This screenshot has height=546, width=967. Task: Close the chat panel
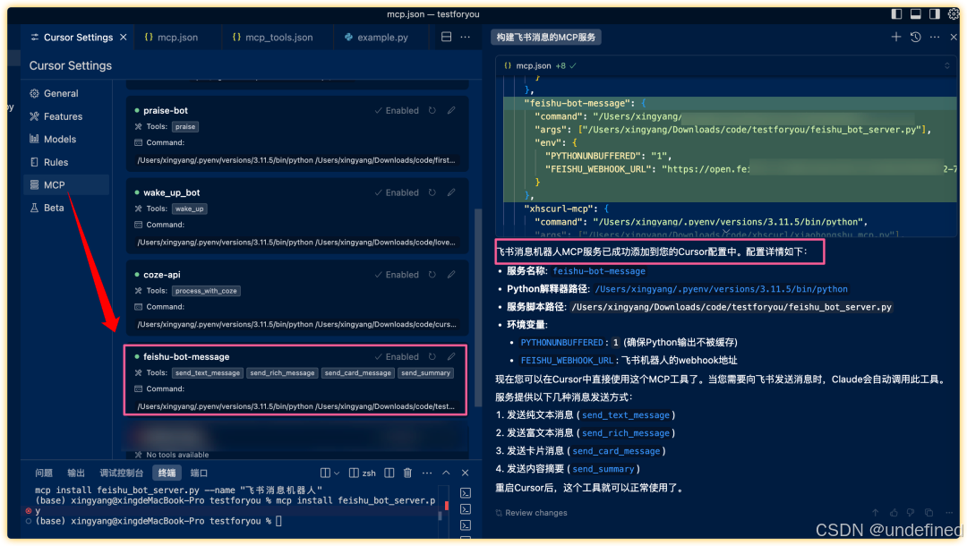[954, 37]
